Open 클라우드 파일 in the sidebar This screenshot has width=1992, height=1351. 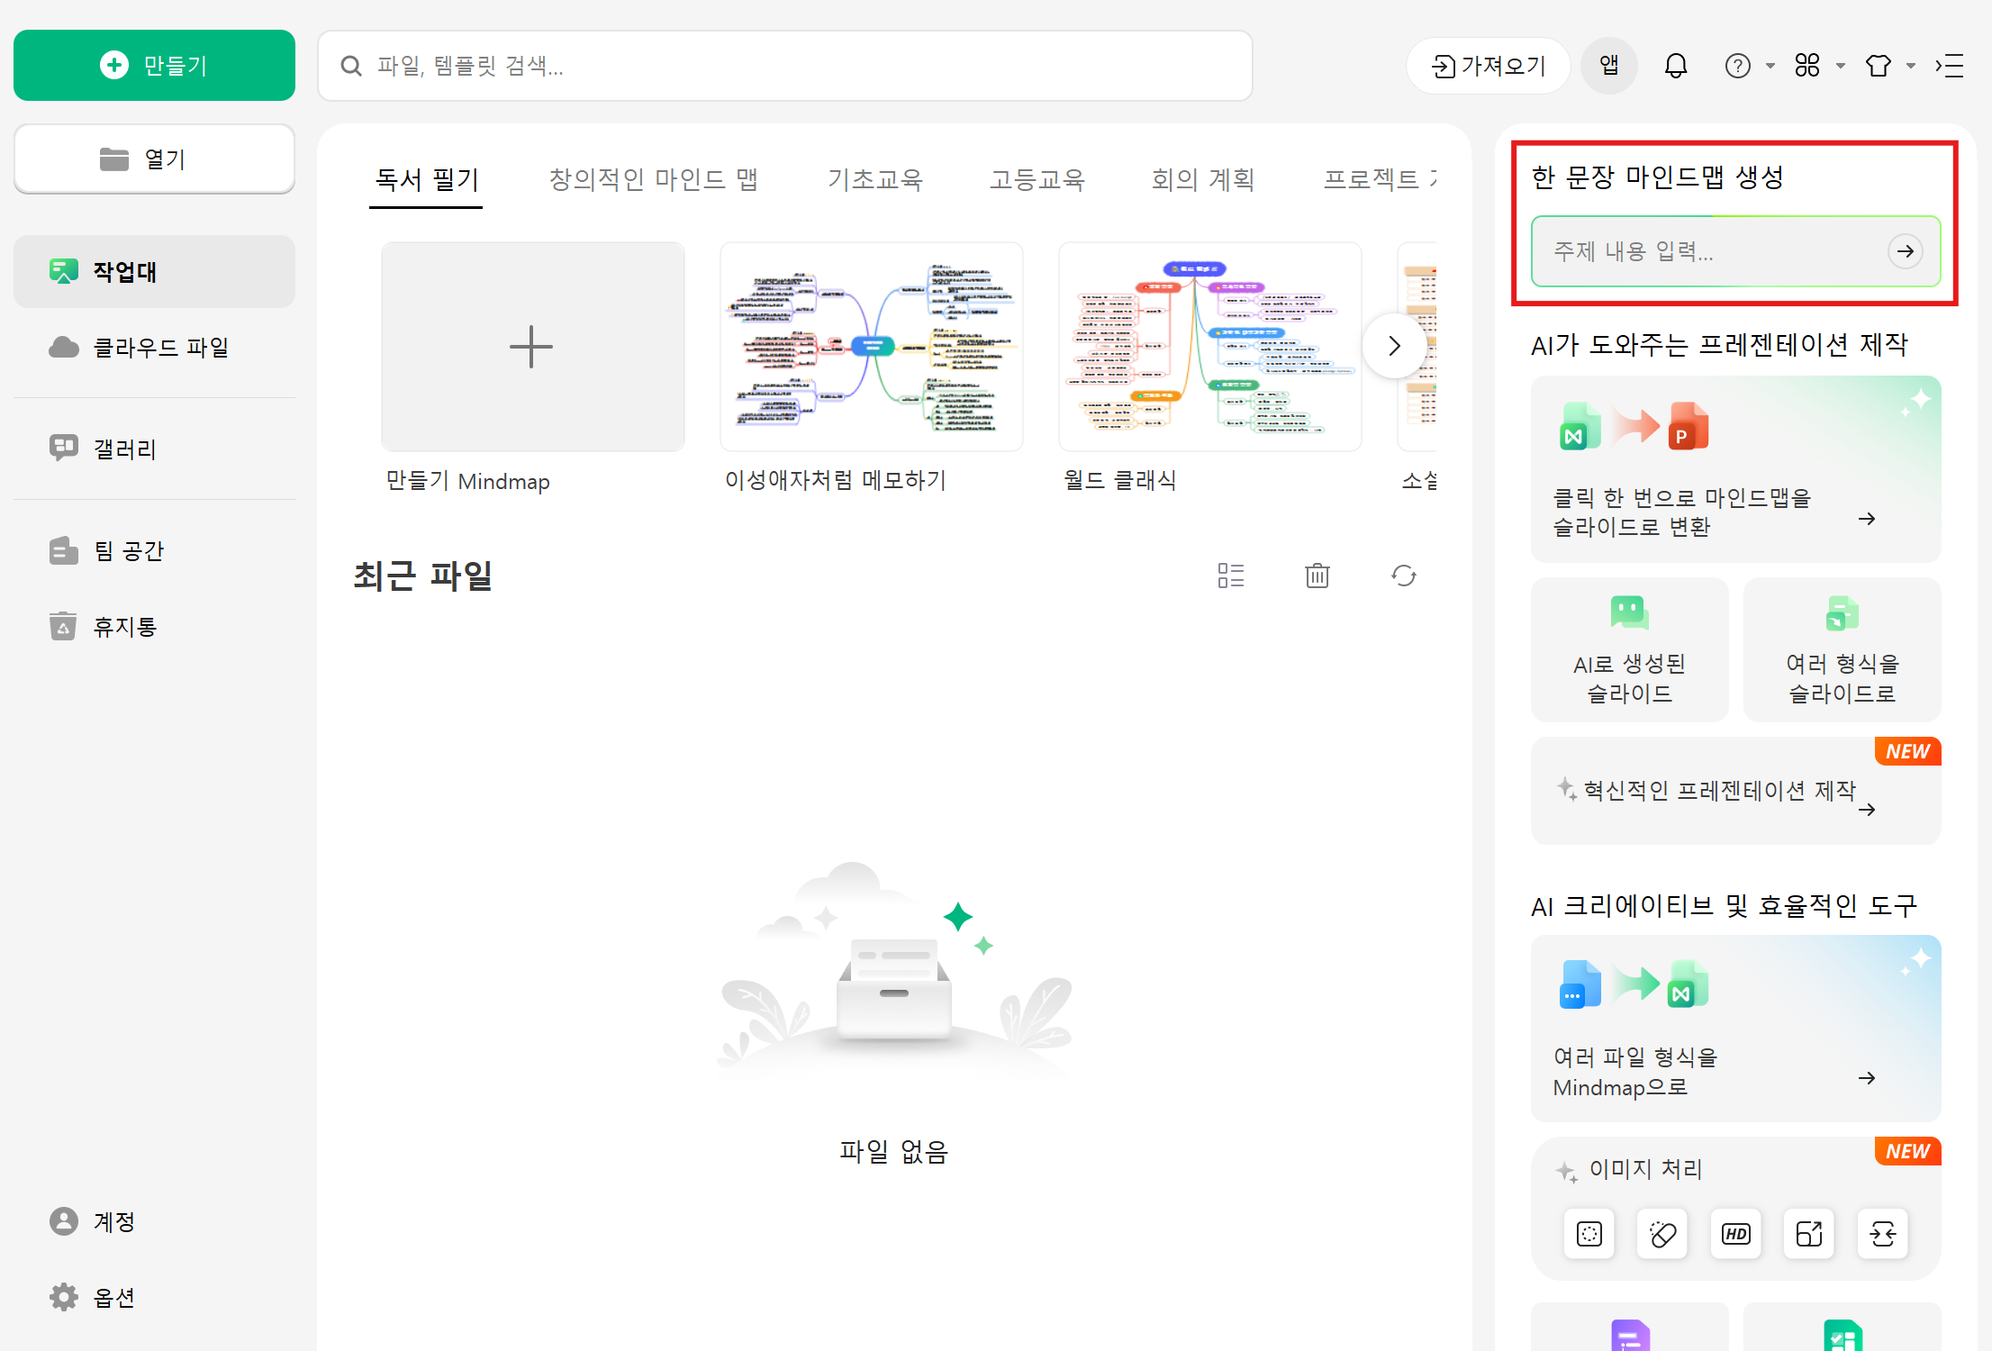(154, 347)
